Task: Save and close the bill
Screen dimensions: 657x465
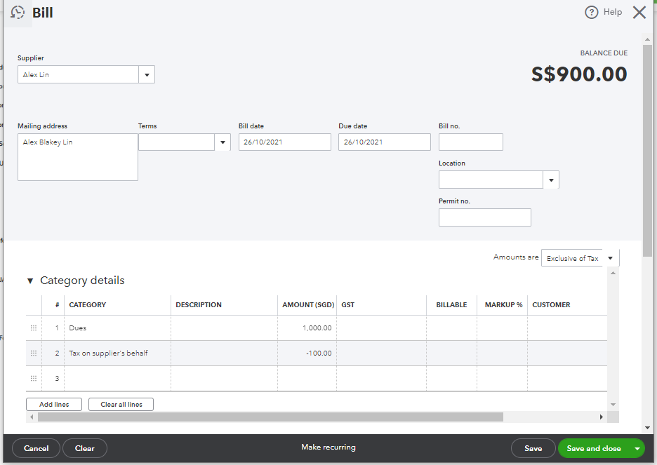Action: pos(593,447)
